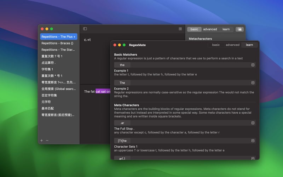The image size is (283, 177).
Task: Click the 'the' regex example row
Action: [185, 65]
